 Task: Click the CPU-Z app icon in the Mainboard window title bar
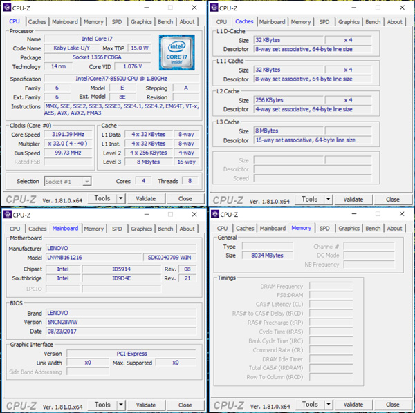coord(8,215)
